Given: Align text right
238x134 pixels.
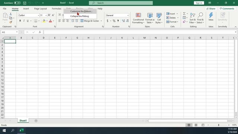Looking at the screenshot, I should tap(67, 21).
